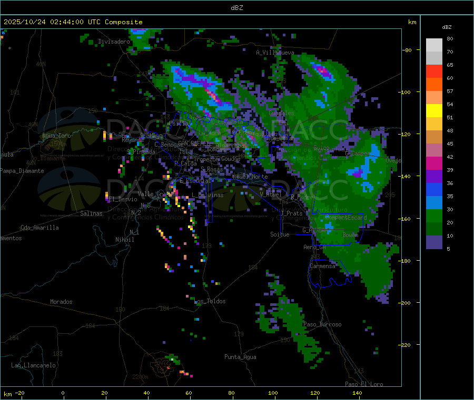
Task: Click the Pampa_Diamante map label
Action: (22, 171)
